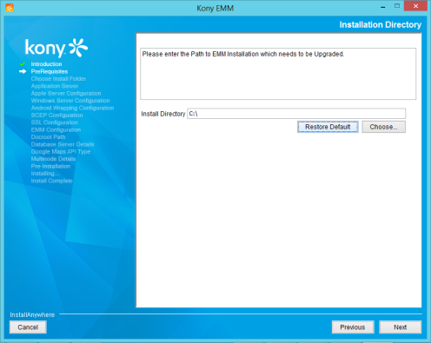The height and width of the screenshot is (343, 431).
Task: Select the PreRequisites step
Action: tap(50, 71)
